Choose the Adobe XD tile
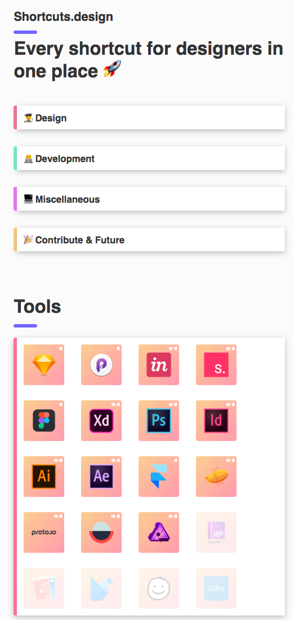 click(101, 421)
